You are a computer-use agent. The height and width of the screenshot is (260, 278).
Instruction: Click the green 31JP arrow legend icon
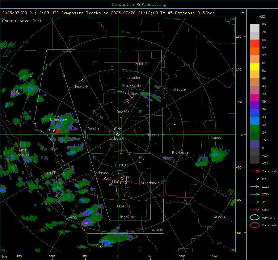(x=255, y=202)
